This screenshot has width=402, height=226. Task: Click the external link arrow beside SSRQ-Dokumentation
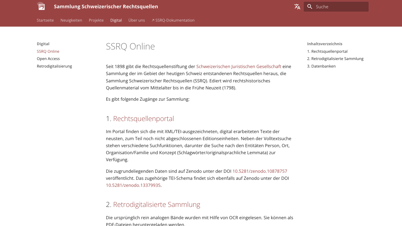[x=153, y=20]
